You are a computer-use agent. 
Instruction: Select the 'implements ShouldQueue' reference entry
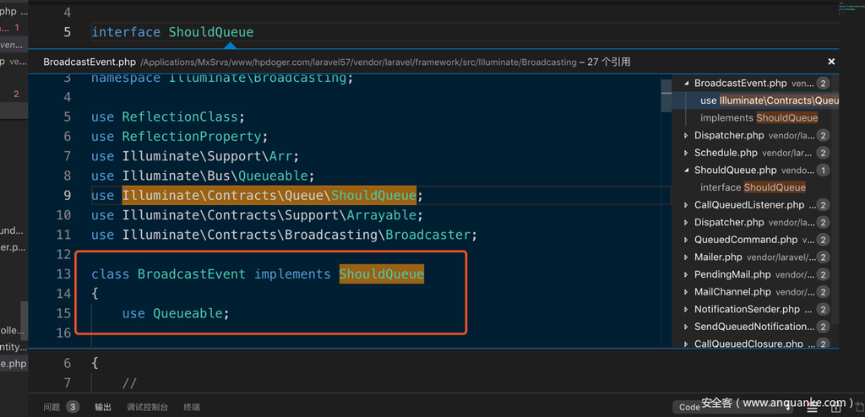click(x=759, y=118)
